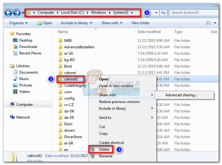Choose Include in library in context menu
Image resolution: width=222 pixels, height=165 pixels.
pos(123,108)
